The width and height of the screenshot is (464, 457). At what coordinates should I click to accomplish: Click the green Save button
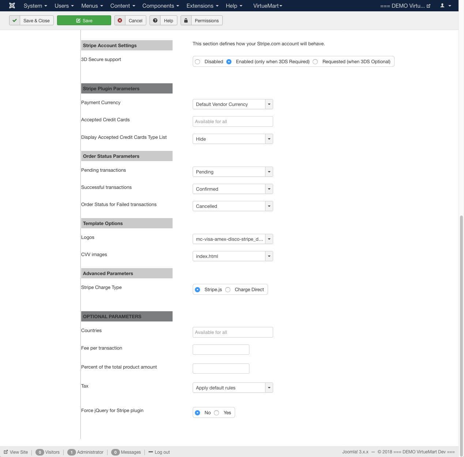tap(84, 20)
